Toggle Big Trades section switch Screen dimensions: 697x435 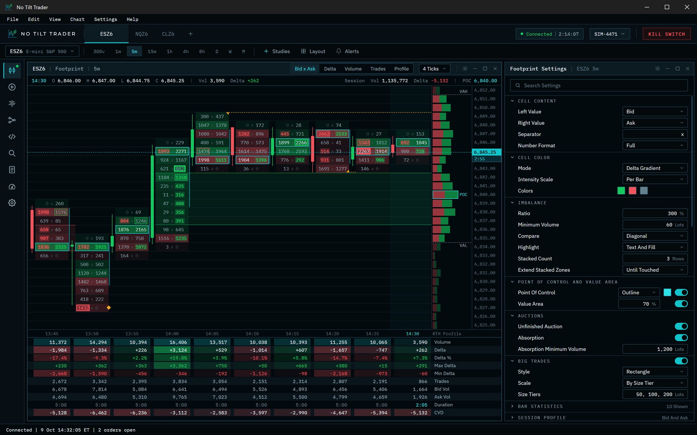pyautogui.click(x=681, y=361)
